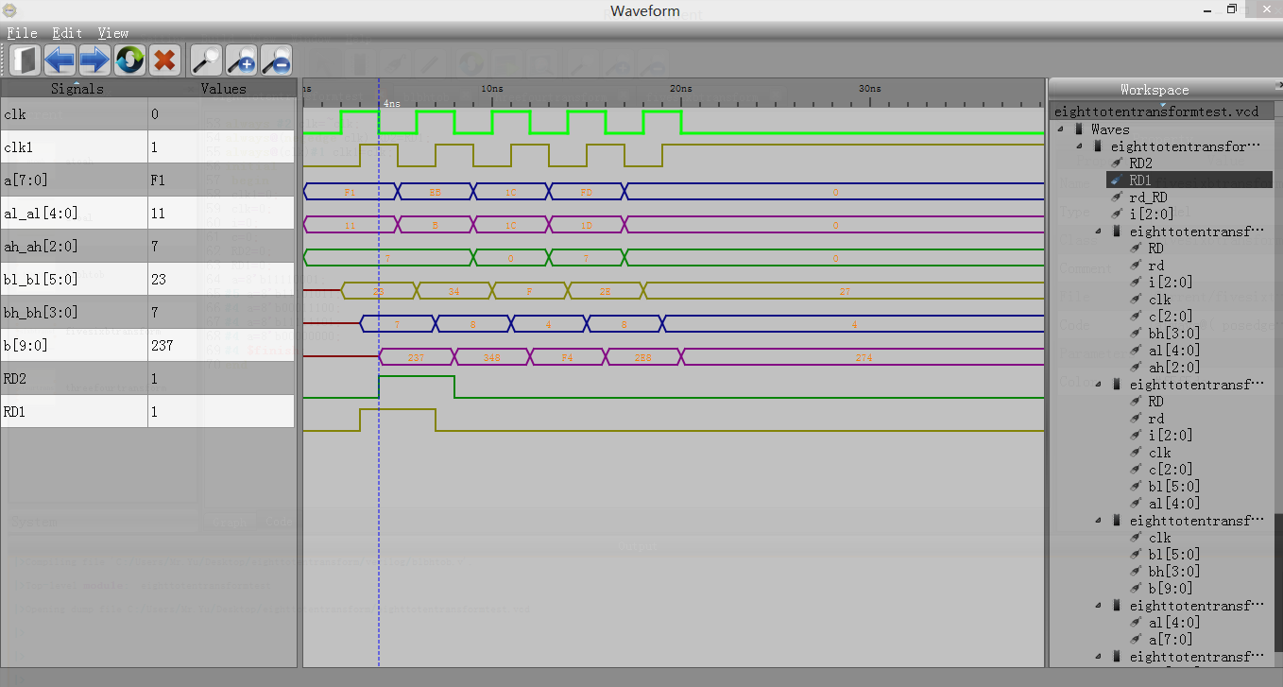Select the bl_bl[5:0] signal row
This screenshot has height=687, width=1283.
tap(148, 280)
